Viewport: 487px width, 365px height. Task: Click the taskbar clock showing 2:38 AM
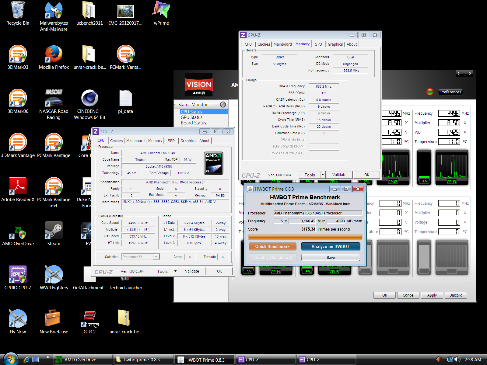473,360
